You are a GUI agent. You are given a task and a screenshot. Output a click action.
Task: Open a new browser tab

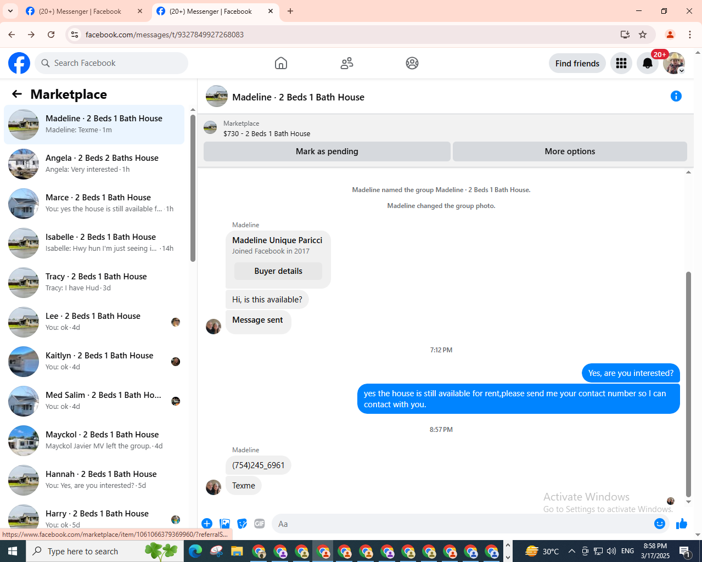(290, 11)
